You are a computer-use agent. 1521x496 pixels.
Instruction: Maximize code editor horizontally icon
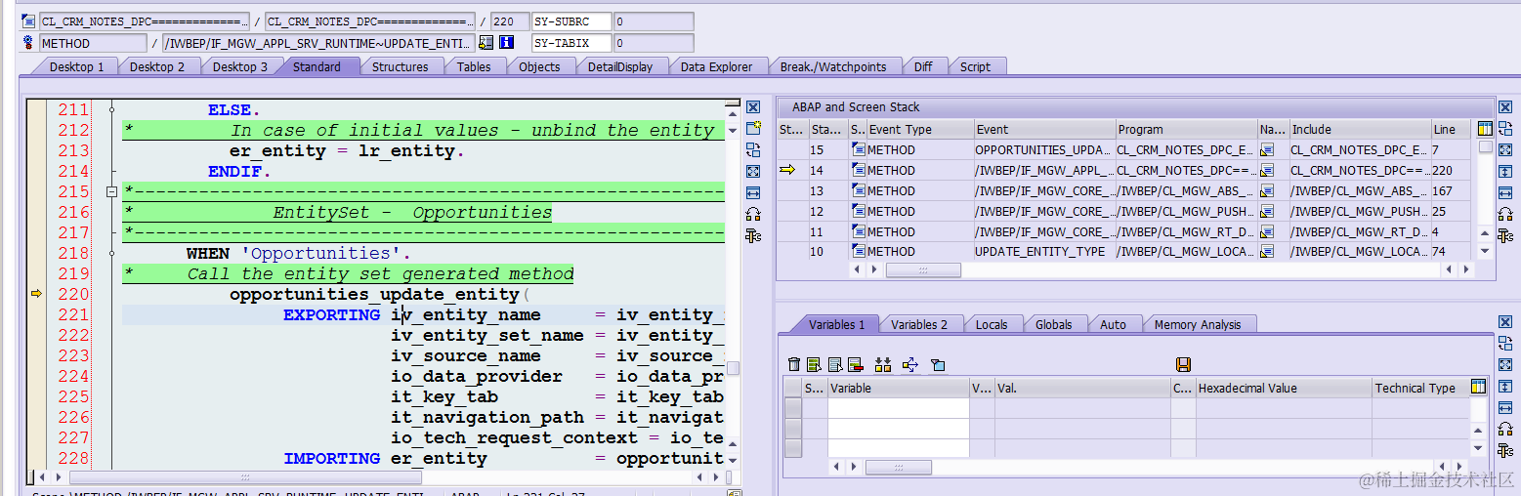tap(753, 192)
